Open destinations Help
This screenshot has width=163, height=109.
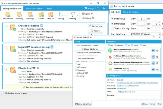click(x=143, y=46)
